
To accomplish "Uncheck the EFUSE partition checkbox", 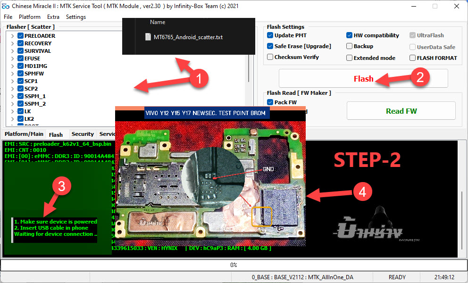I will tap(21, 58).
